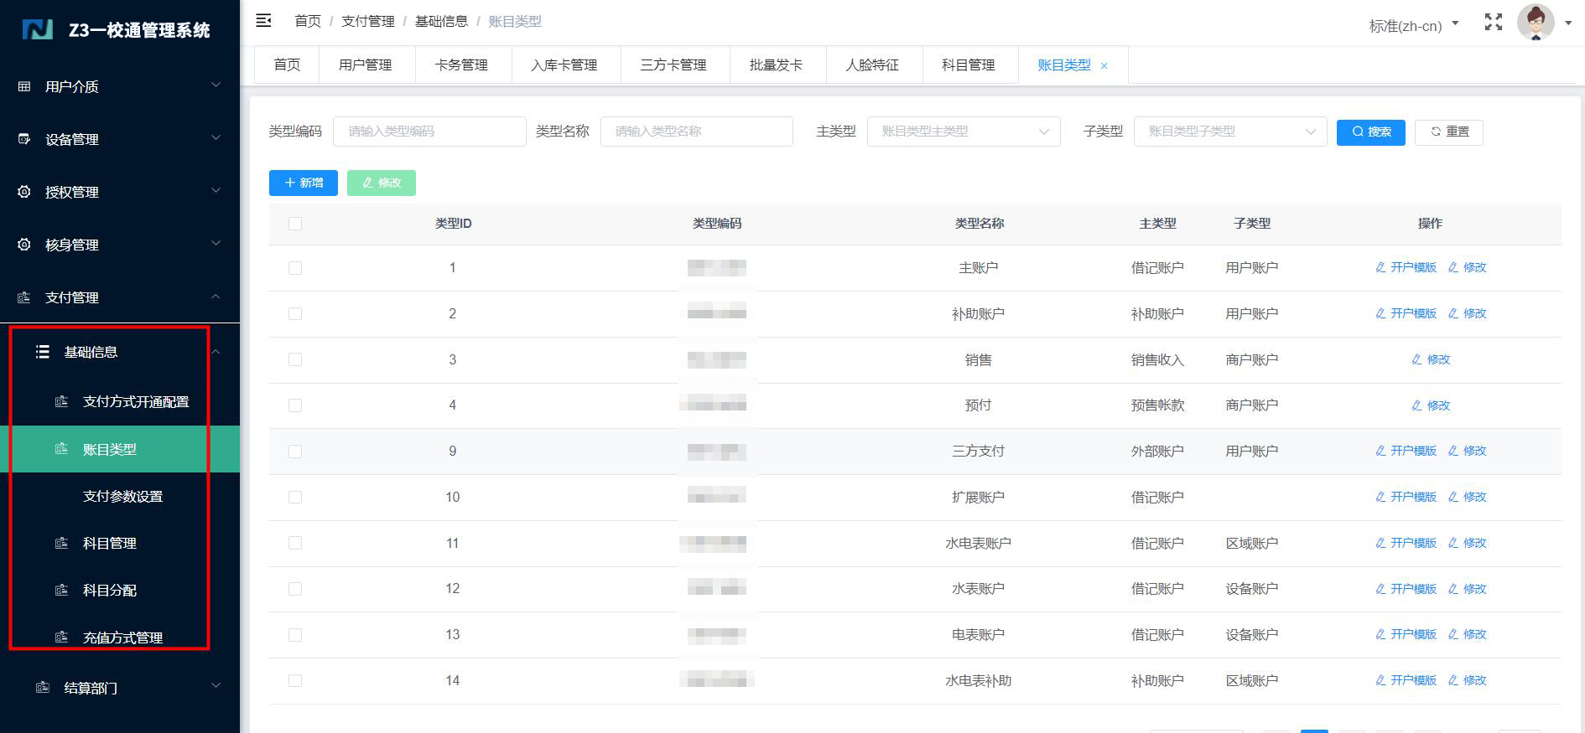The image size is (1585, 733).
Task: Click the Z3 system logo icon
Action: (38, 30)
